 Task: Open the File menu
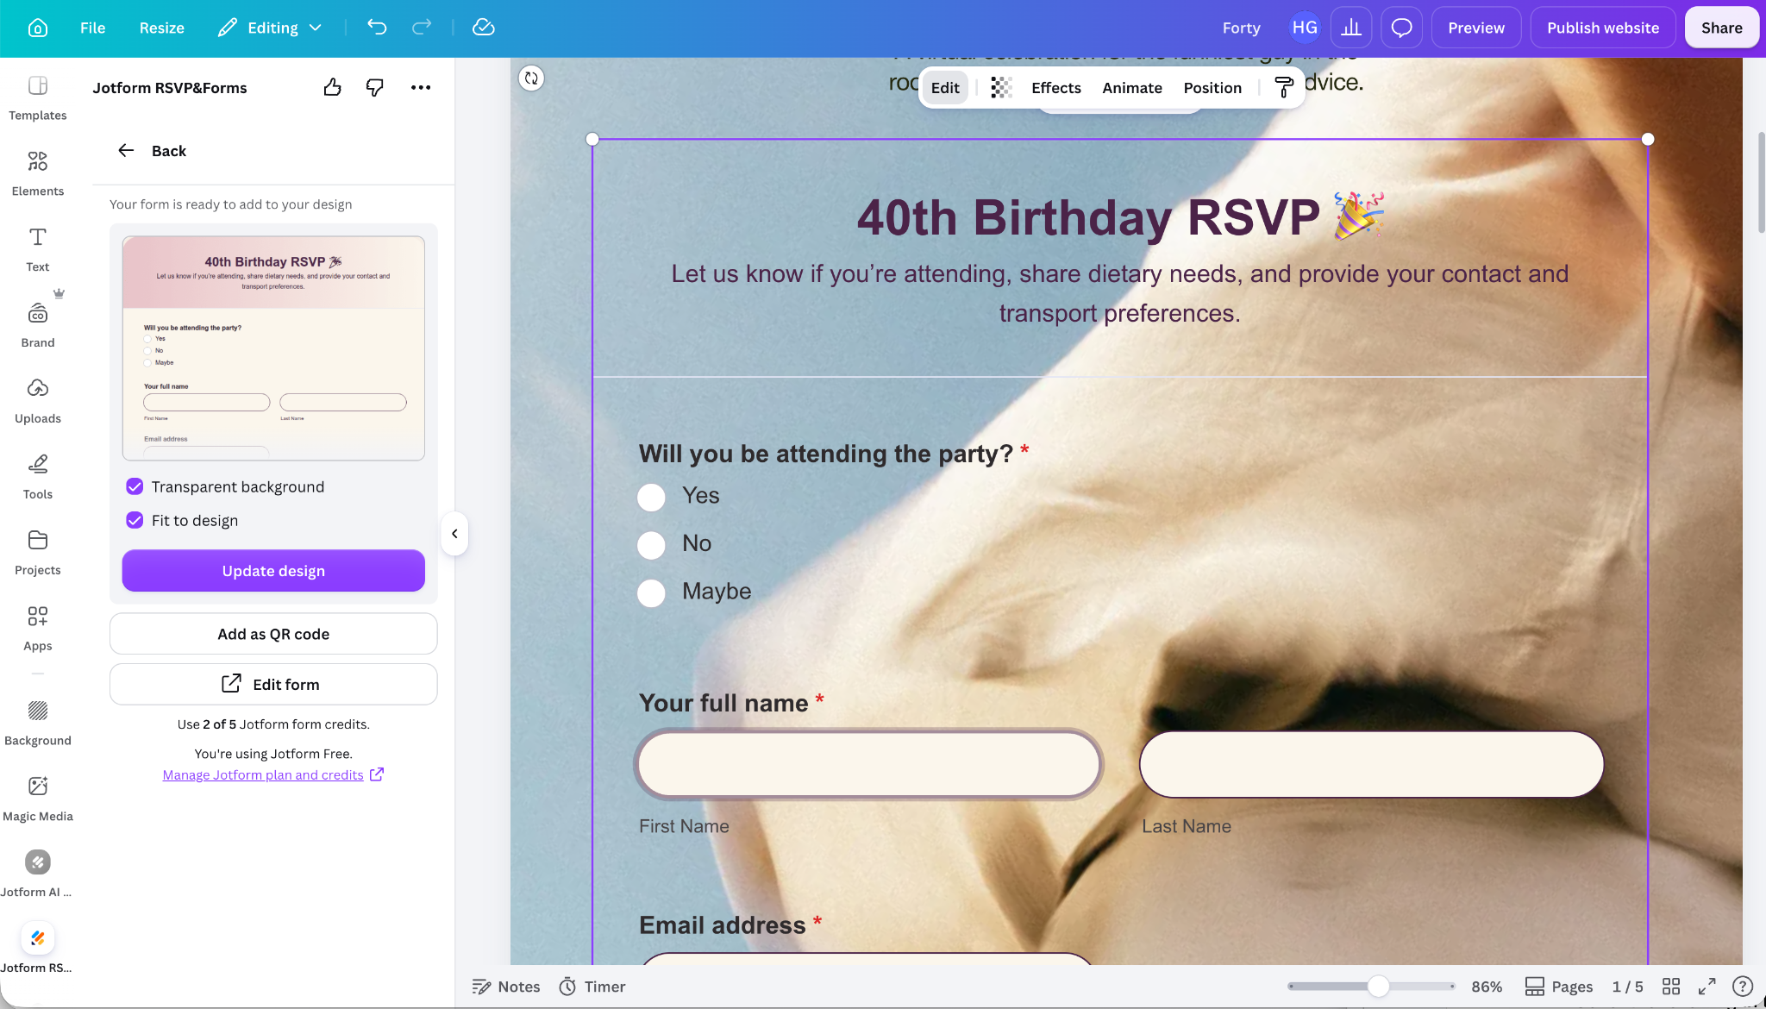click(92, 28)
